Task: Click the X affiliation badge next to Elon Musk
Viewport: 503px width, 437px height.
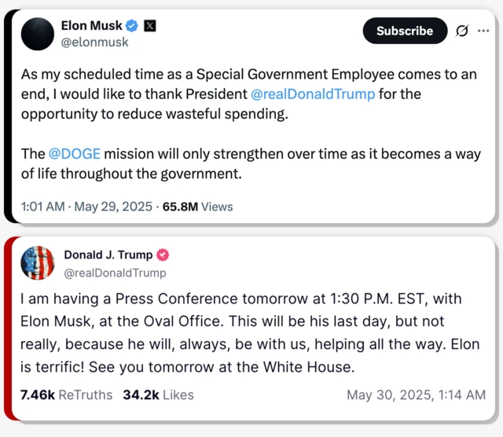Action: click(149, 25)
